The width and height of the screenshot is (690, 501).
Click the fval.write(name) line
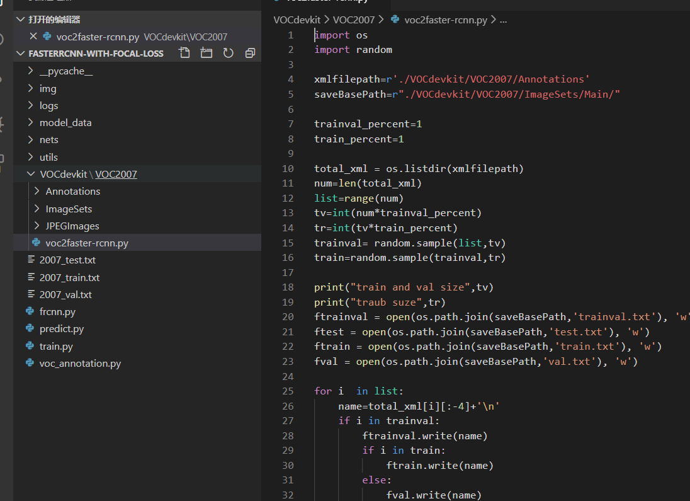[433, 495]
